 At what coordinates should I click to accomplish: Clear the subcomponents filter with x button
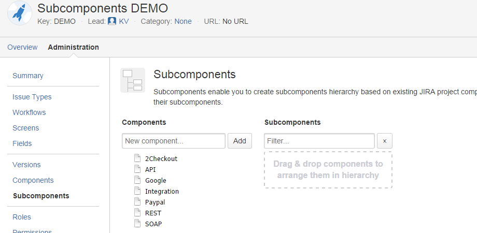(x=385, y=141)
